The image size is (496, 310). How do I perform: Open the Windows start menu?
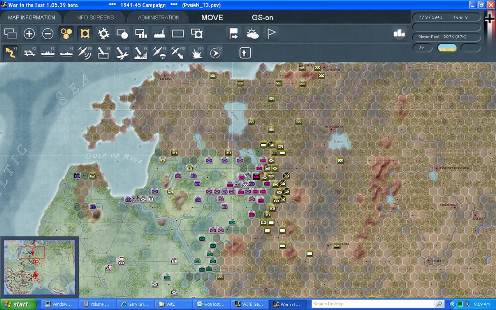click(x=19, y=304)
